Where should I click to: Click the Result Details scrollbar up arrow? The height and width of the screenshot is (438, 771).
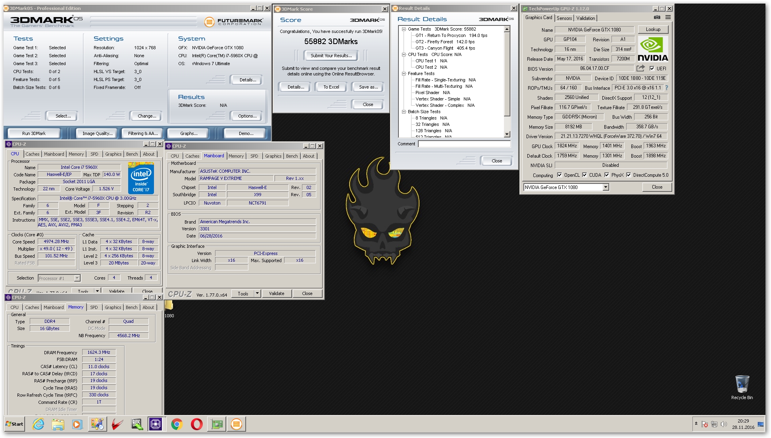tap(507, 29)
